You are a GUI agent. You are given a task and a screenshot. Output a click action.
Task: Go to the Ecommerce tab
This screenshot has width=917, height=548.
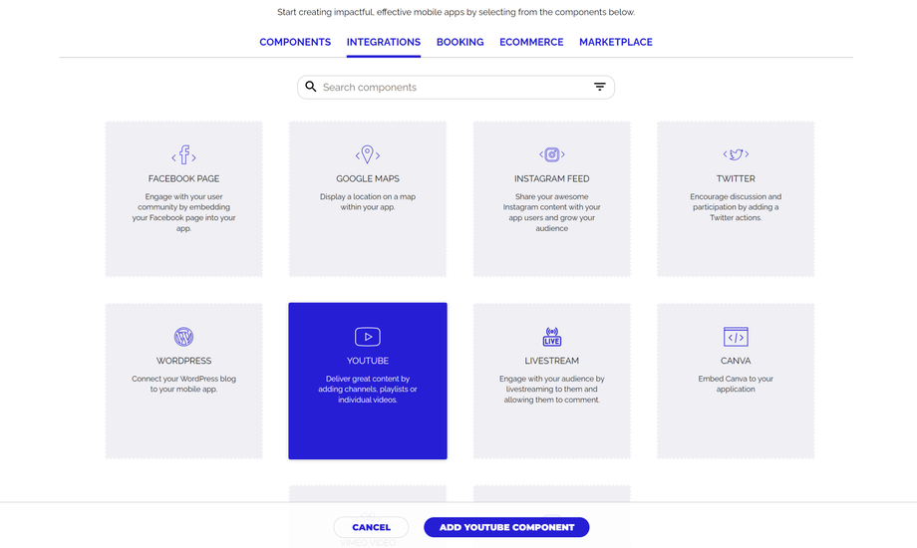(x=531, y=42)
